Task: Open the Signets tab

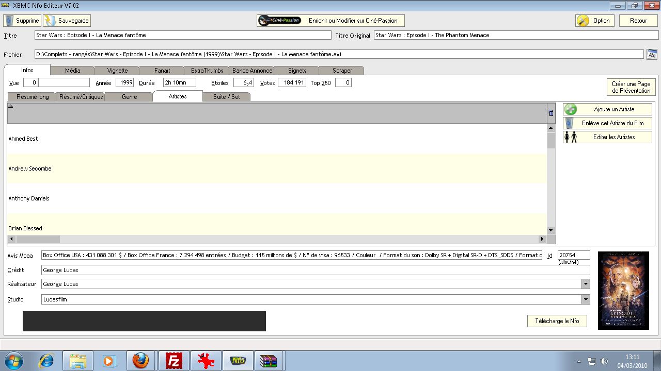Action: tap(297, 71)
